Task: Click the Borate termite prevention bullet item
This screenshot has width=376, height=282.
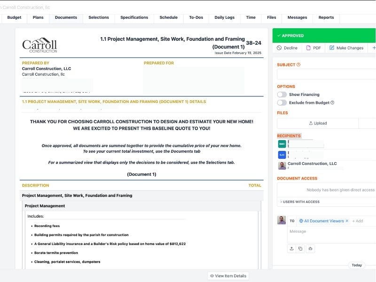Action: coord(56,253)
